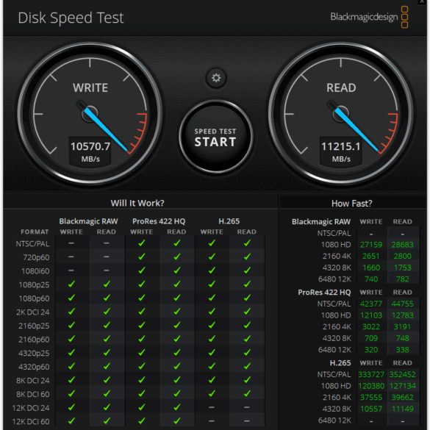Click ProRes 422 HQ write checkmark for 2160p60
The image size is (430, 430).
pos(142,339)
